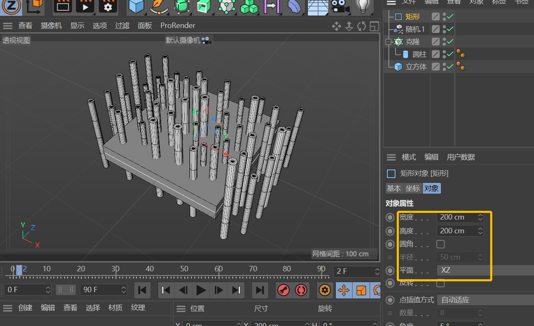Open the 点插值方式 自动适应 dropdown
Image resolution: width=534 pixels, height=326 pixels.
click(x=486, y=300)
